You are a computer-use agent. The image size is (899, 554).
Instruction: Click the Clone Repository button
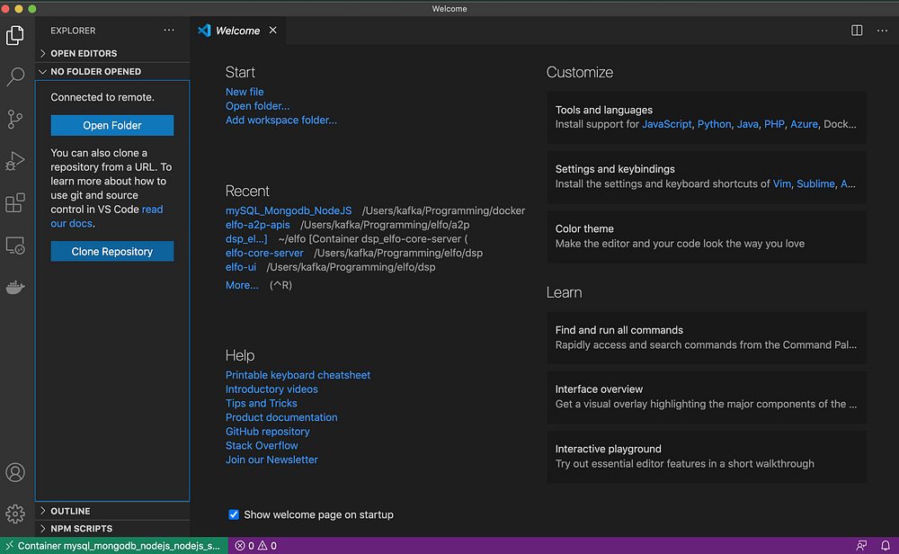pyautogui.click(x=112, y=251)
